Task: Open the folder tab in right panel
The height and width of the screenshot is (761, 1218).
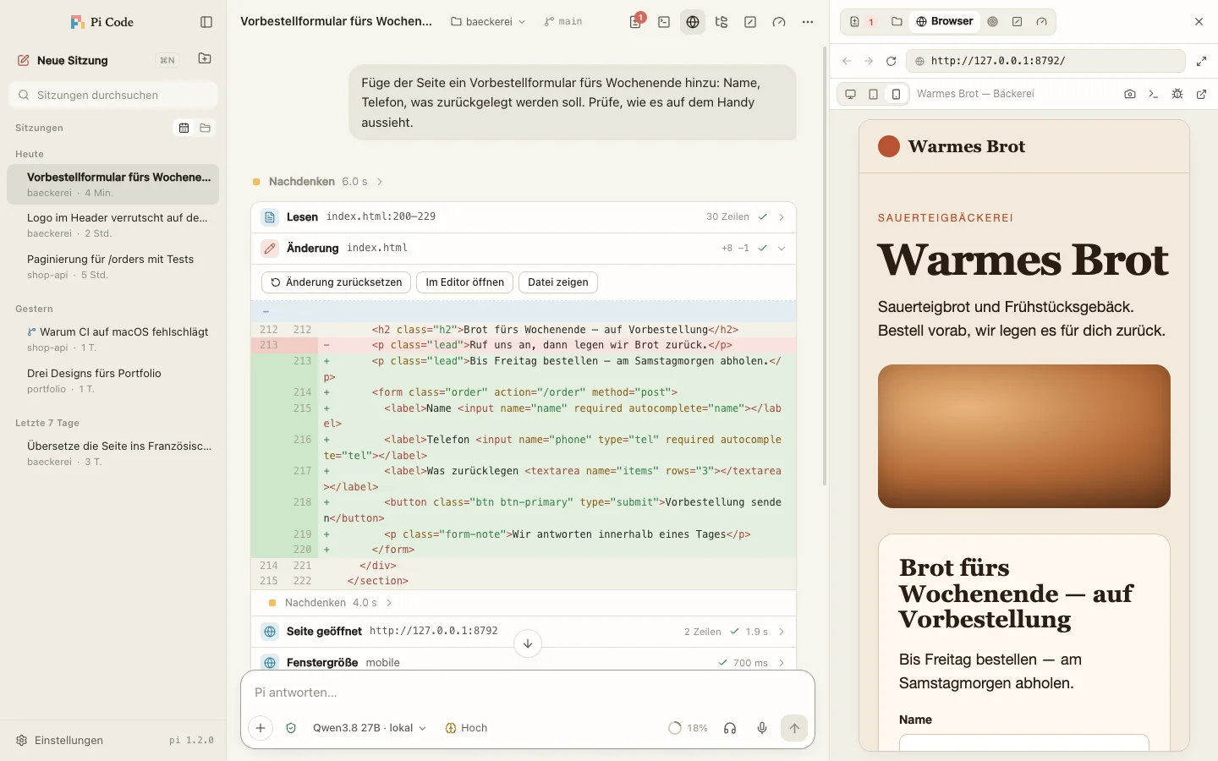Action: (897, 22)
